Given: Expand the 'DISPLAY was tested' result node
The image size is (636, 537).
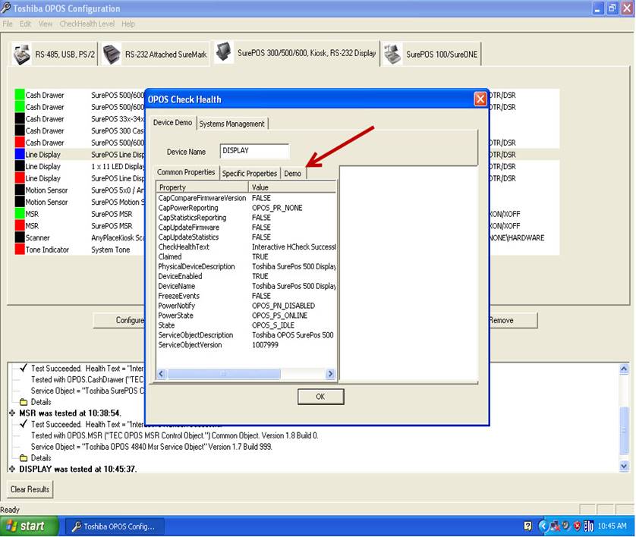Looking at the screenshot, I should (12, 469).
